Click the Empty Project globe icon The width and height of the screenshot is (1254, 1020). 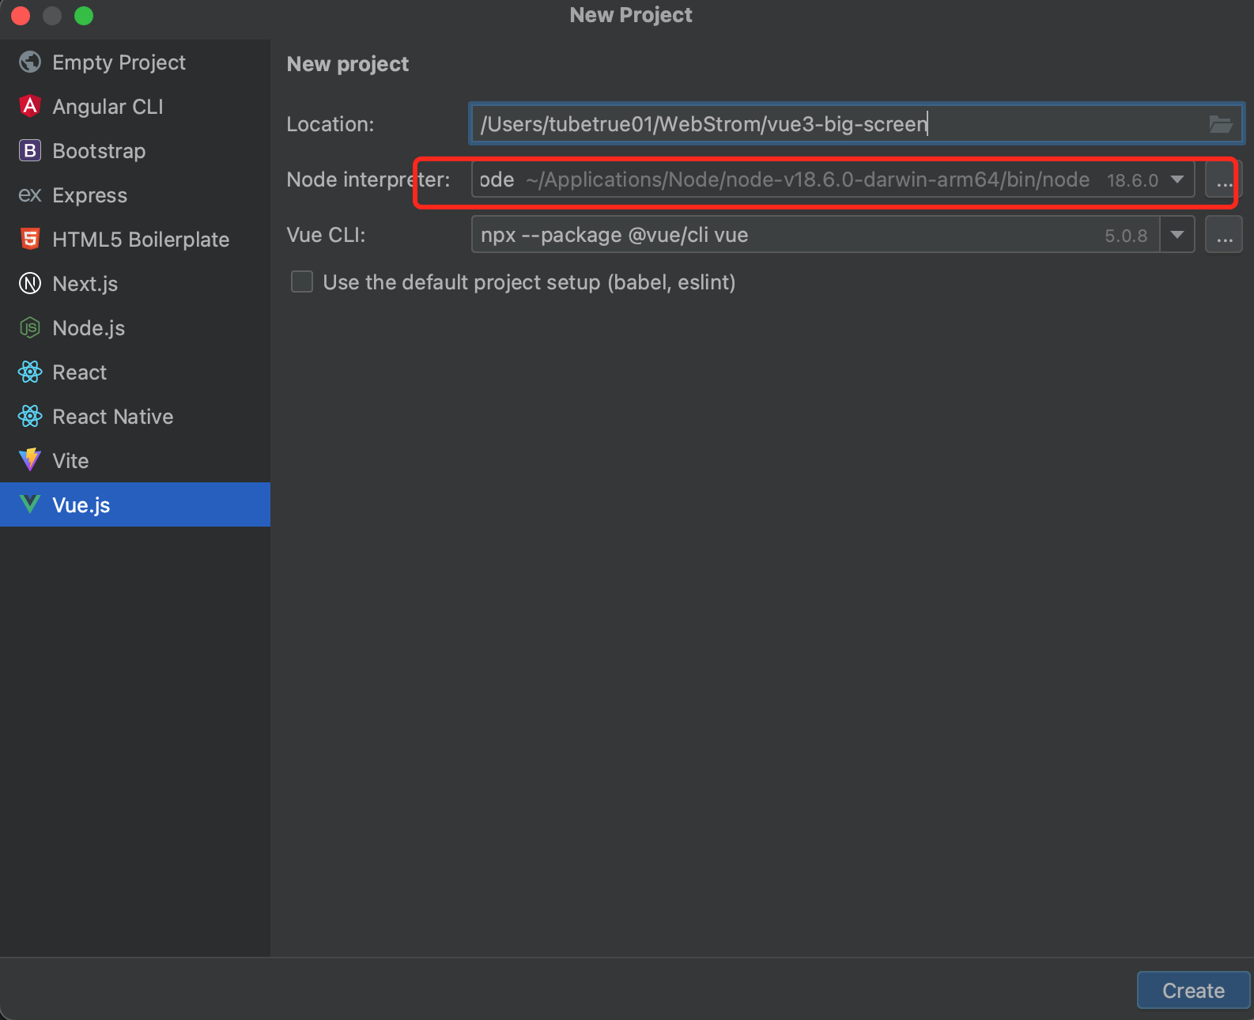30,62
